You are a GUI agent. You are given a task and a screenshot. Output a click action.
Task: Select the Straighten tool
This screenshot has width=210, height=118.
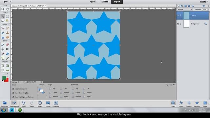pos(8,70)
